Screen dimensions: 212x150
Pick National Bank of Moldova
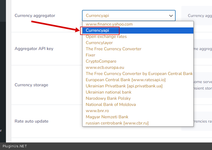(x=111, y=105)
